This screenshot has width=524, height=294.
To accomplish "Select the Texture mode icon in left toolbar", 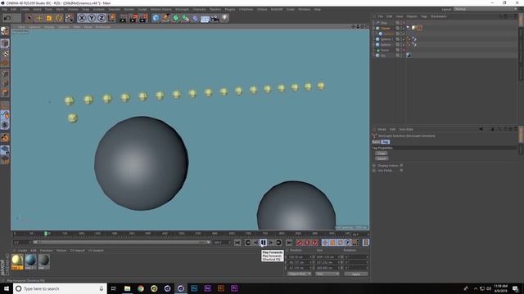I will 5,54.
